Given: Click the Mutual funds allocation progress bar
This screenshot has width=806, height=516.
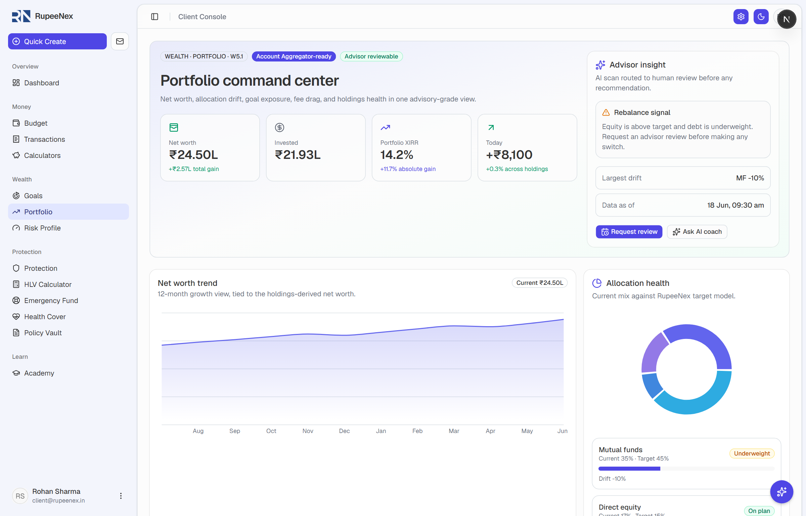Looking at the screenshot, I should tap(686, 469).
